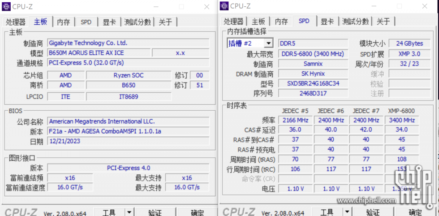Click the JEDEC #6 CAS latency 40.0 cell
439x216 pixels.
[x=331, y=130]
